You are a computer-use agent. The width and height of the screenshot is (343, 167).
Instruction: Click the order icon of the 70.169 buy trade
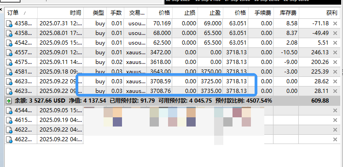[9, 23]
